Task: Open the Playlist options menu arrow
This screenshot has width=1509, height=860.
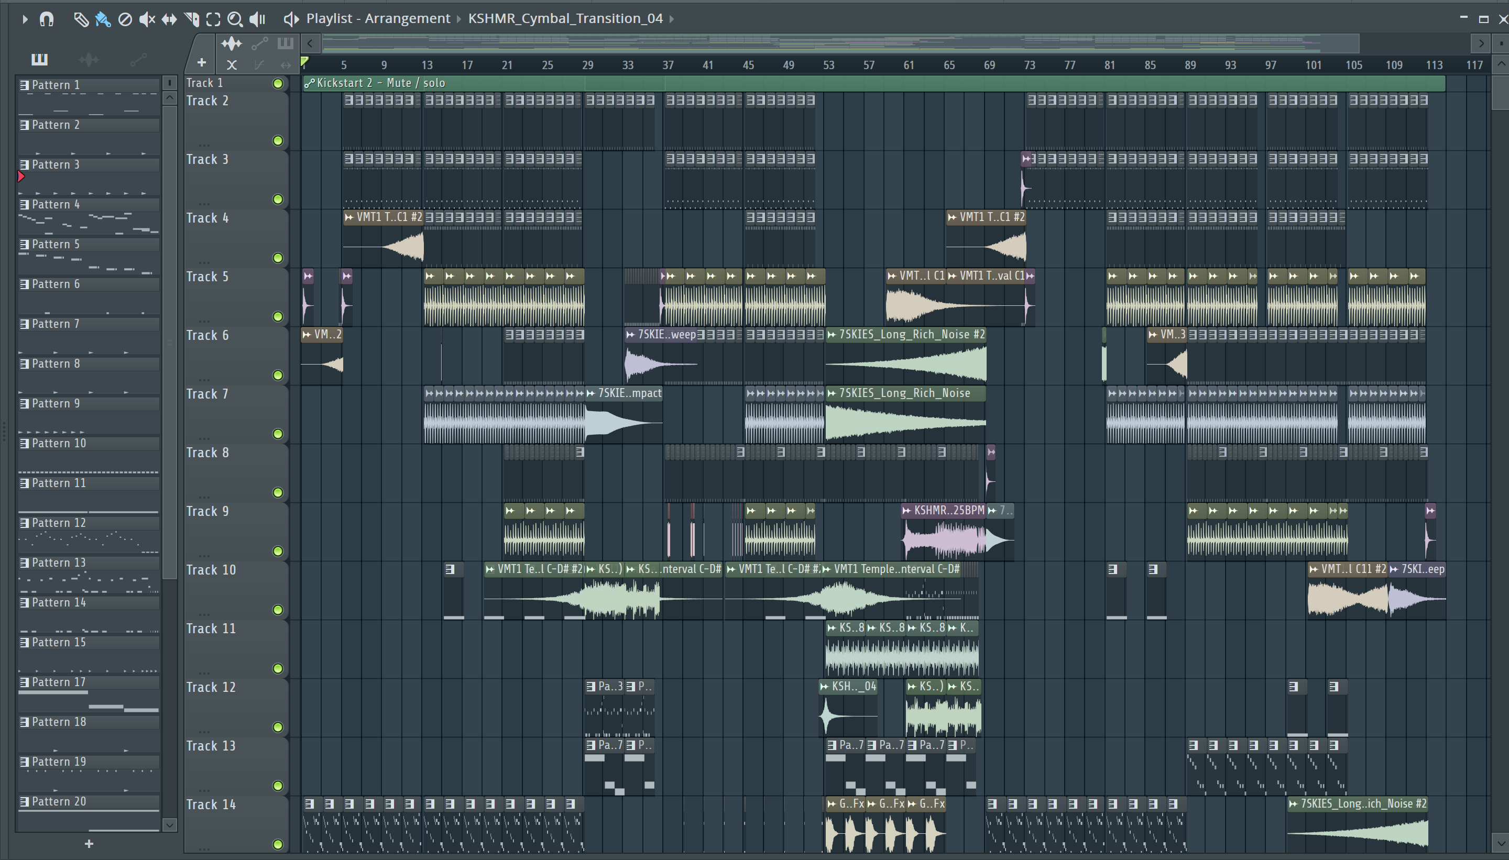Action: pyautogui.click(x=25, y=19)
